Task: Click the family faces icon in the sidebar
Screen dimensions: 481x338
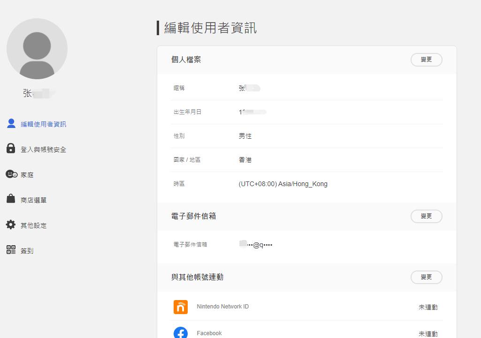Action: point(11,174)
